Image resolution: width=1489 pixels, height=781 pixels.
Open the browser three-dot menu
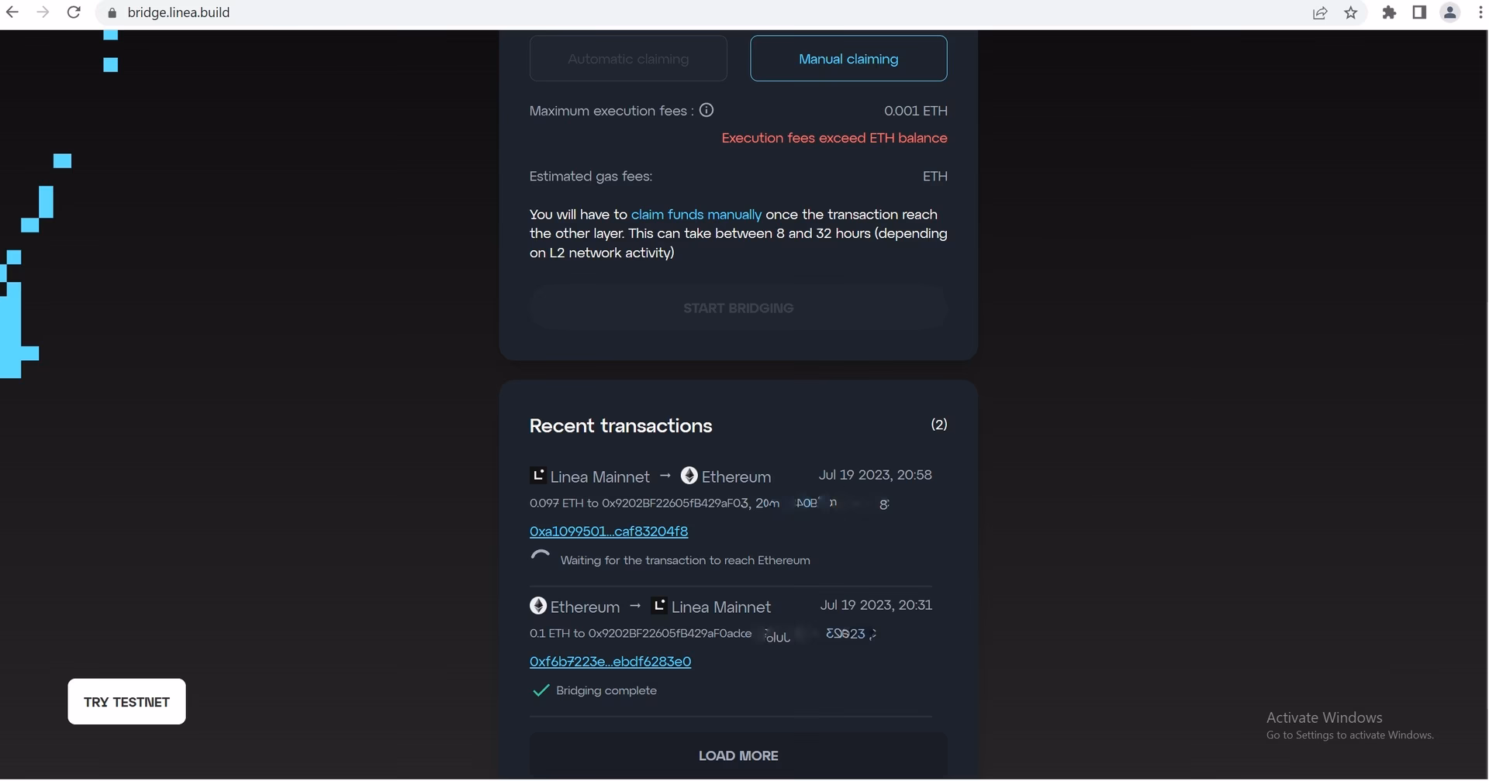click(1480, 12)
